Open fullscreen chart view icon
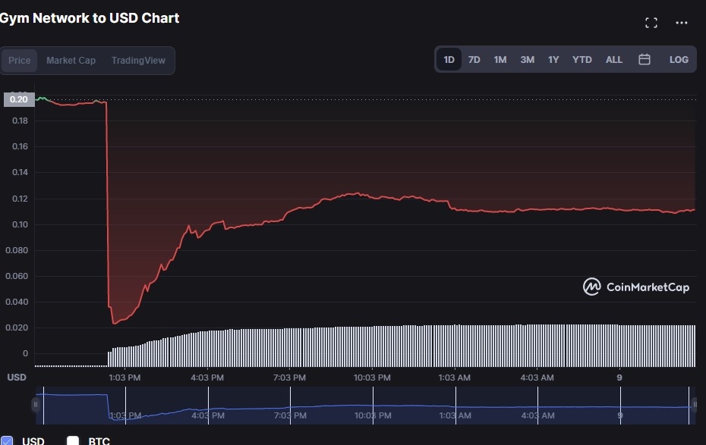The image size is (706, 445). (x=651, y=23)
